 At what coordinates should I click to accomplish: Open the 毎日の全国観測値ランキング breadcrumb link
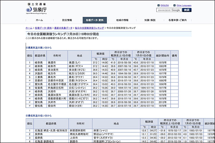(90, 28)
